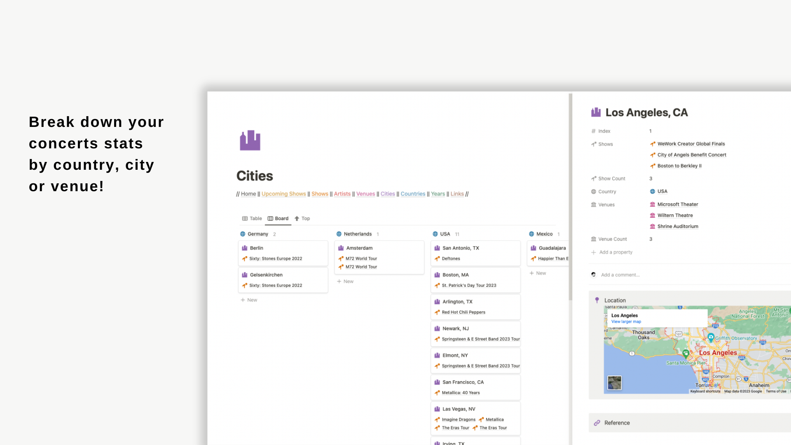Open the Las Vegas, NV card

tap(475, 418)
